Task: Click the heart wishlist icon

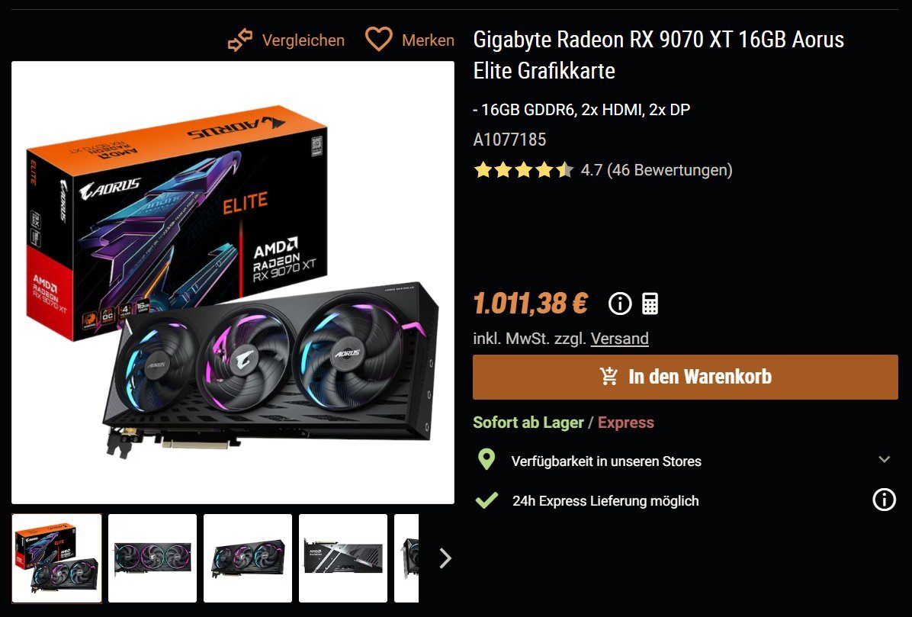Action: (x=379, y=40)
